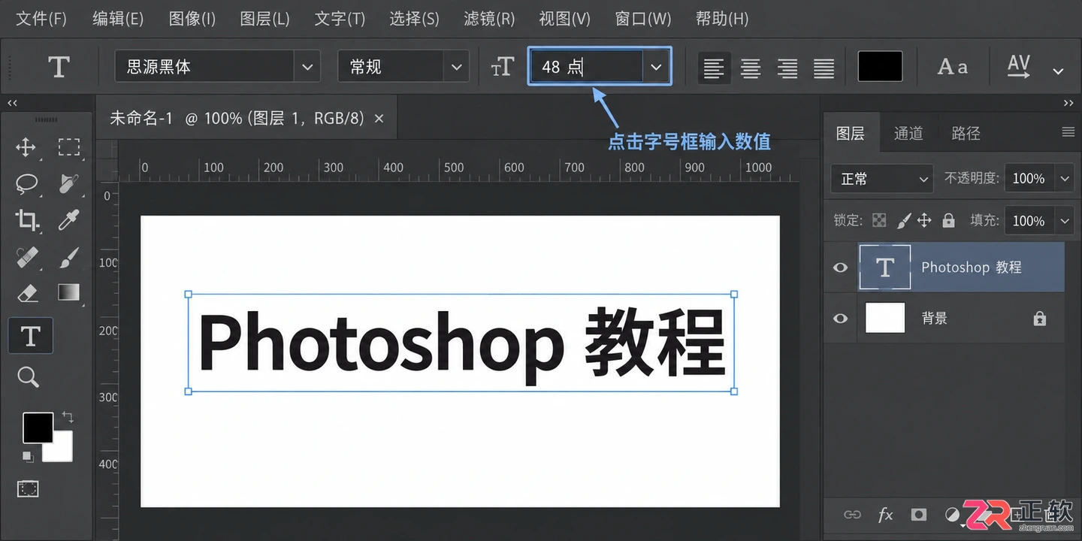Add a layer mask
Image resolution: width=1082 pixels, height=541 pixels.
(919, 515)
